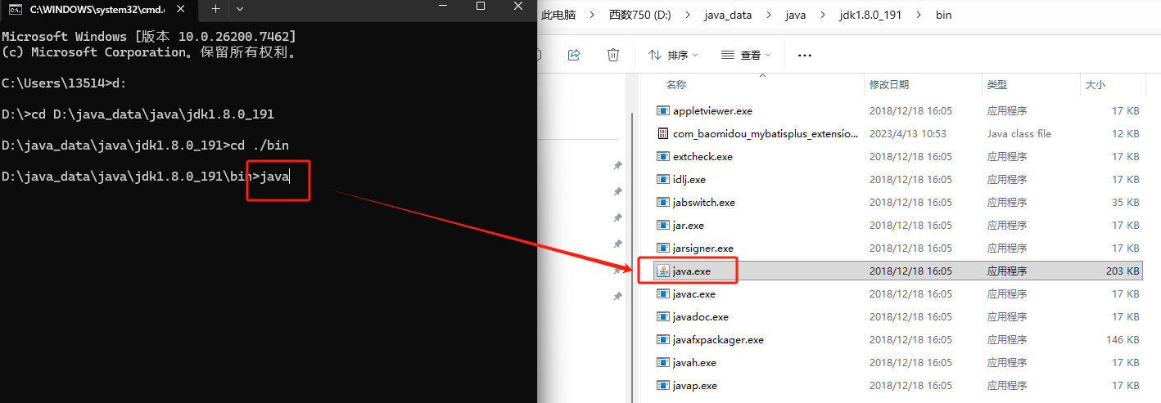Sort by the 名称 column header
Viewport: 1161px width, 403px height.
pos(676,84)
